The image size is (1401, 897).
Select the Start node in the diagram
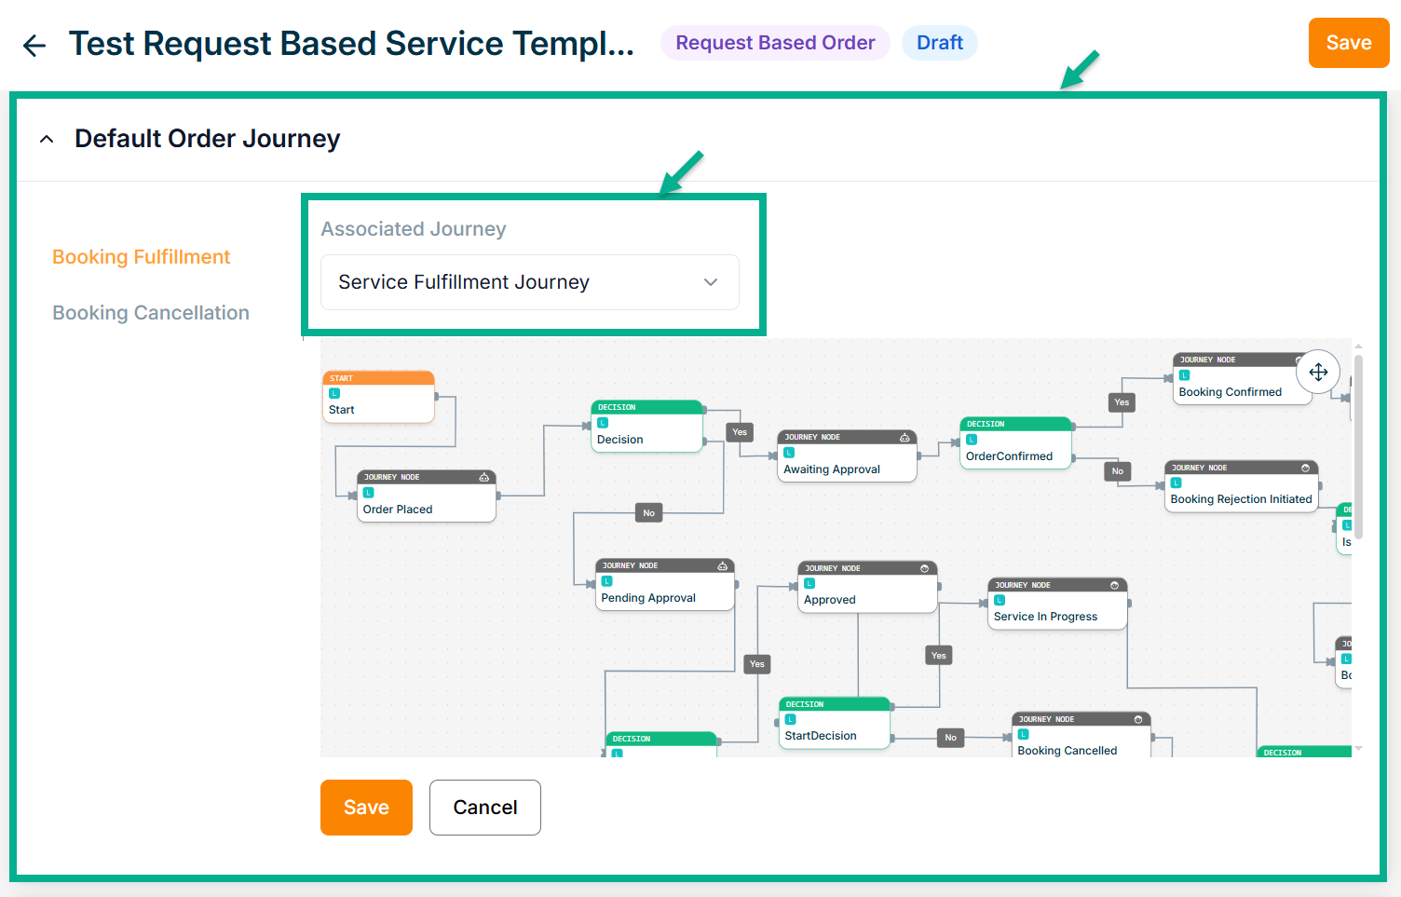click(x=378, y=399)
